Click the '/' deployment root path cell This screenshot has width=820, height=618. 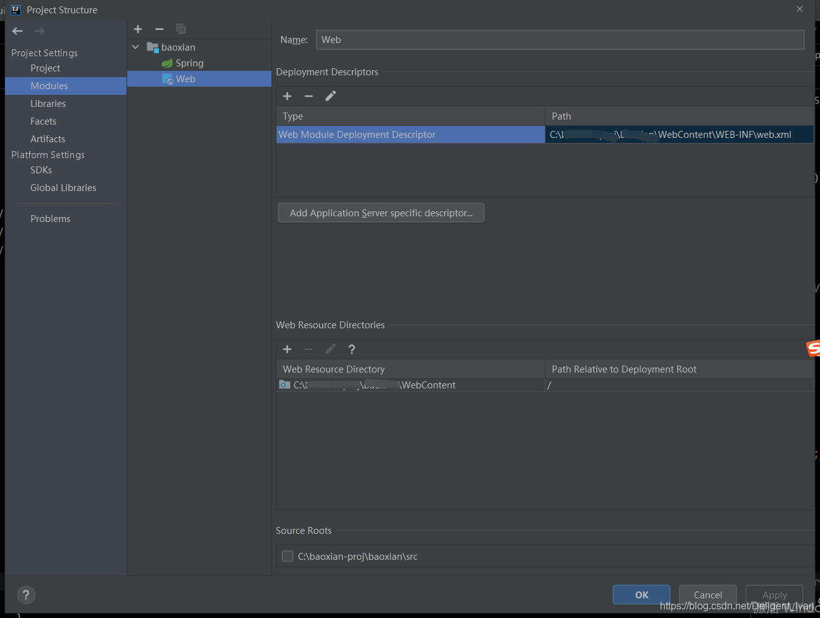pos(680,385)
